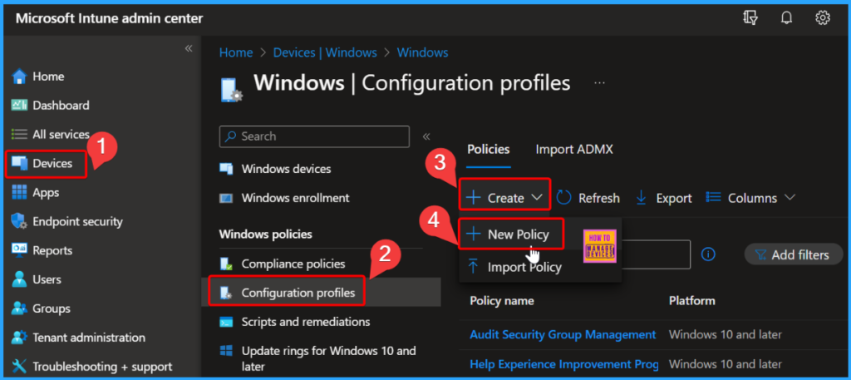Click the Scripts and remediations icon
The height and width of the screenshot is (380, 851).
point(226,322)
